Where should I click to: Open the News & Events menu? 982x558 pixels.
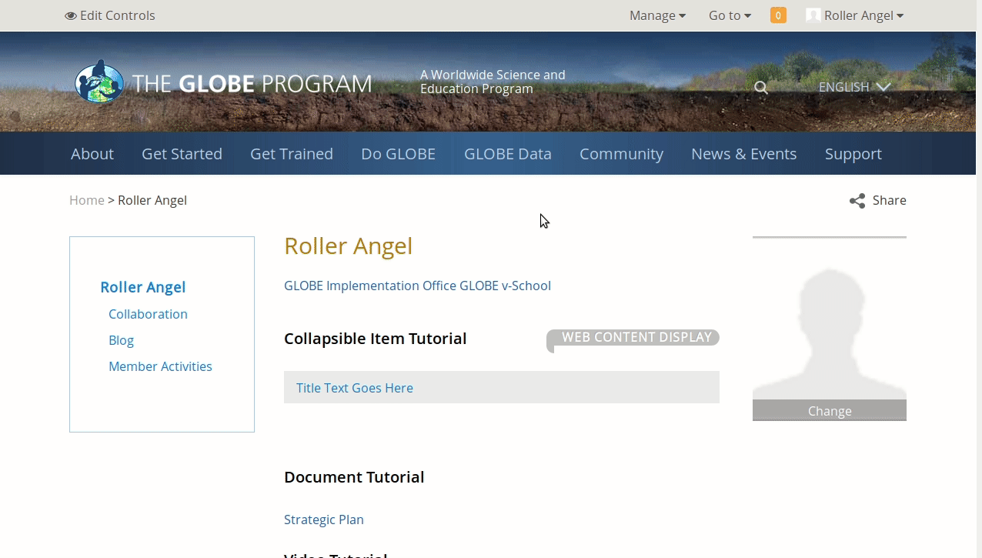tap(743, 154)
